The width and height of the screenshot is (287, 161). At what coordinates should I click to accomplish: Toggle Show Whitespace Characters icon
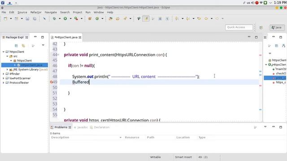click(167, 19)
